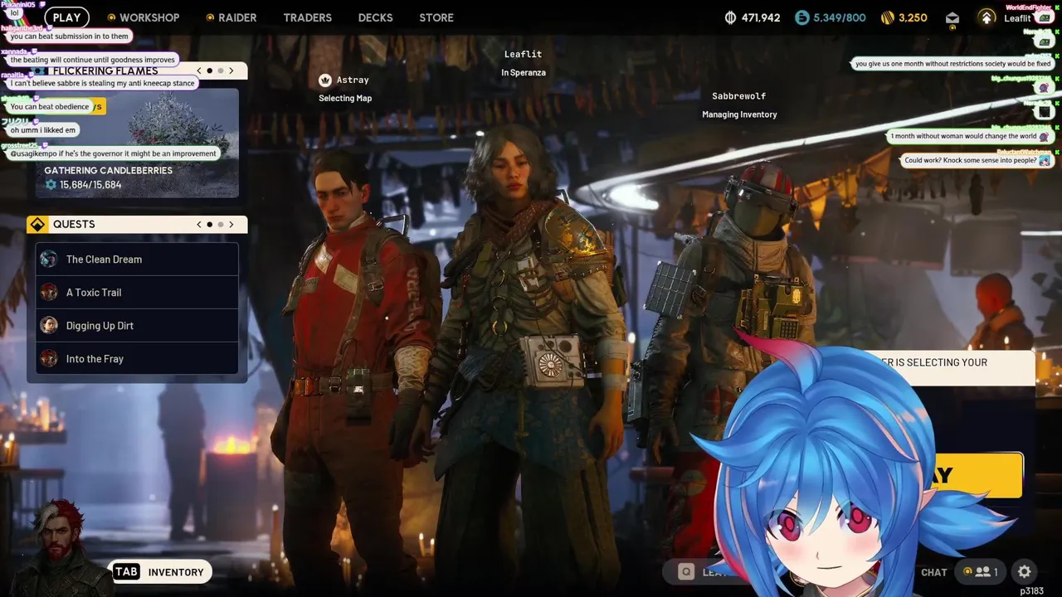Click the yellow Quests diamond icon

coord(37,225)
